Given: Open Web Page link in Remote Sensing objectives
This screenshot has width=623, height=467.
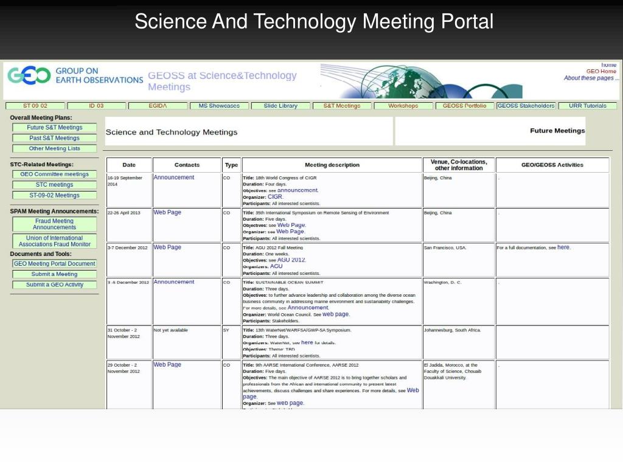Looking at the screenshot, I should coord(291,225).
